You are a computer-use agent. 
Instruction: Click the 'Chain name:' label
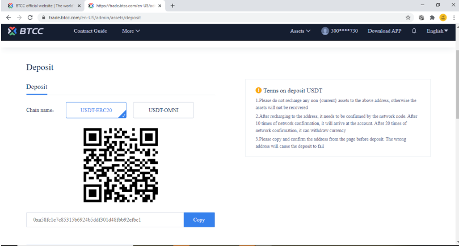click(40, 111)
